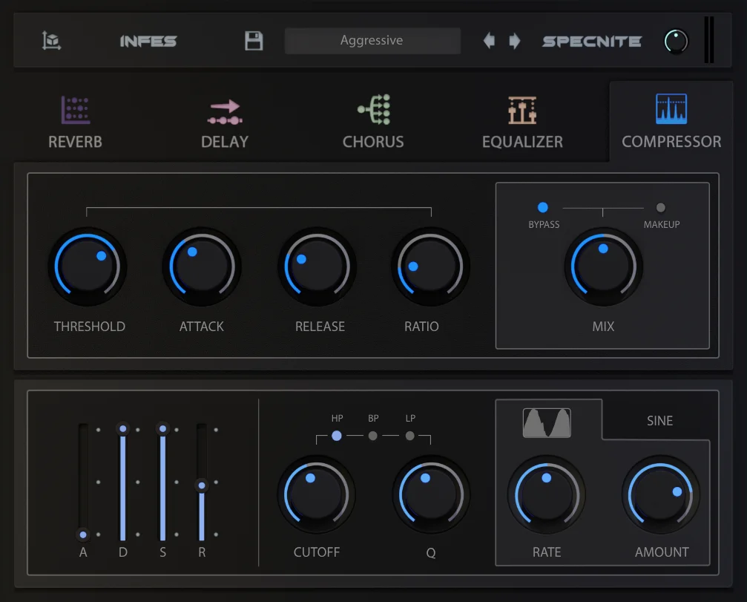Click the AMOUNT label
The height and width of the screenshot is (602, 747).
click(x=662, y=552)
